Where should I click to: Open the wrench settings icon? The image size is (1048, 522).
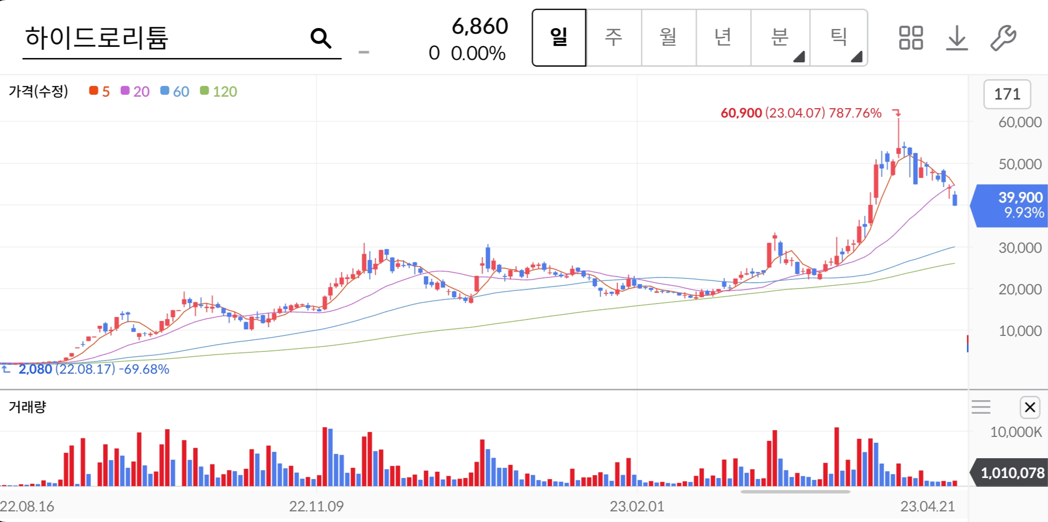pyautogui.click(x=1003, y=38)
